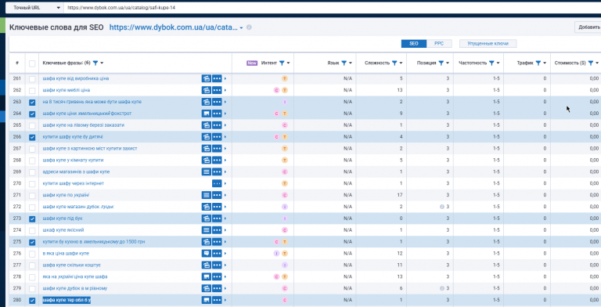Image resolution: width=601 pixels, height=307 pixels.
Task: Uncheck checkbox for 'шафи купе під бук'
Action: [x=32, y=219]
